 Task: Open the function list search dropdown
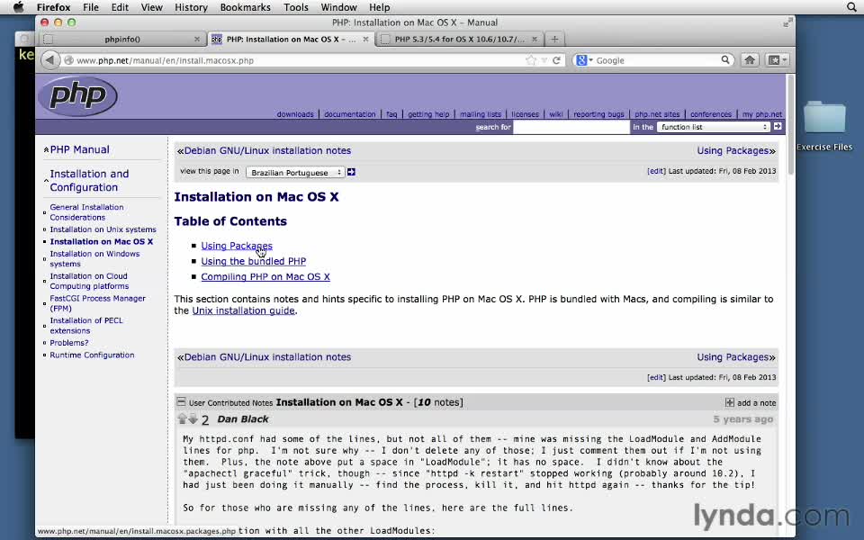click(712, 127)
